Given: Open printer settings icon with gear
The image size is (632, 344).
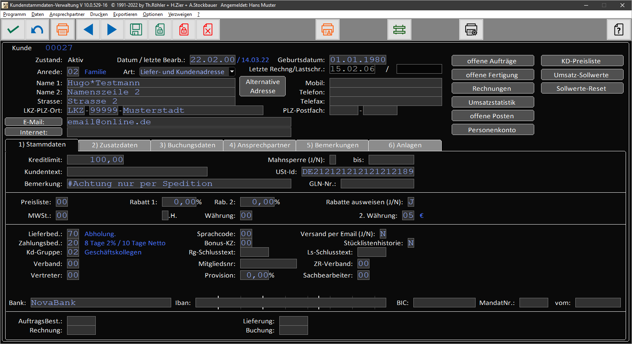Looking at the screenshot, I should click(471, 30).
